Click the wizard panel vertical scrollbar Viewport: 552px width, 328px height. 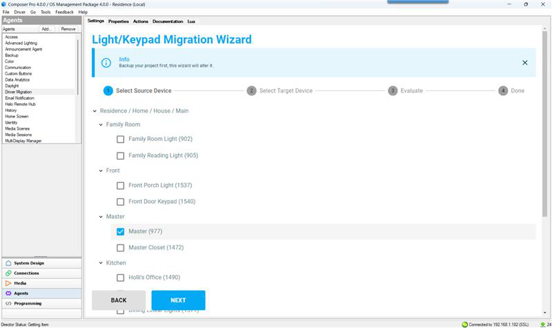(545, 124)
